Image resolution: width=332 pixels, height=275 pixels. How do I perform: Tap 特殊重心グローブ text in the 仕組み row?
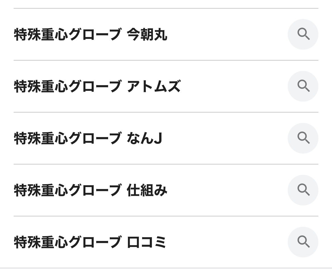68,190
